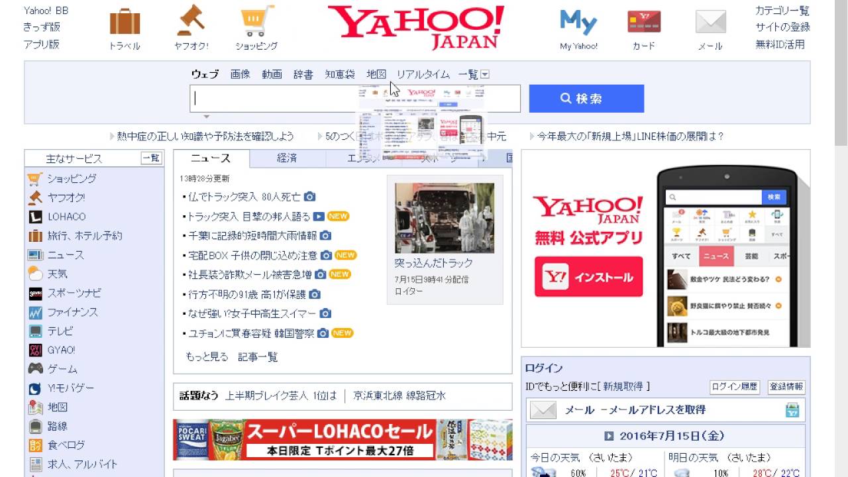Click the red インストール app button

coord(588,277)
